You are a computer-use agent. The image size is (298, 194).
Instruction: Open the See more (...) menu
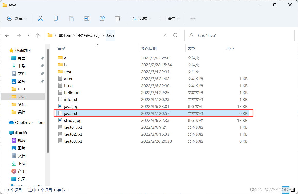pos(193,18)
